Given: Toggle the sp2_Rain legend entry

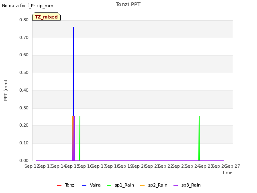Looking at the screenshot, I should [154, 185].
